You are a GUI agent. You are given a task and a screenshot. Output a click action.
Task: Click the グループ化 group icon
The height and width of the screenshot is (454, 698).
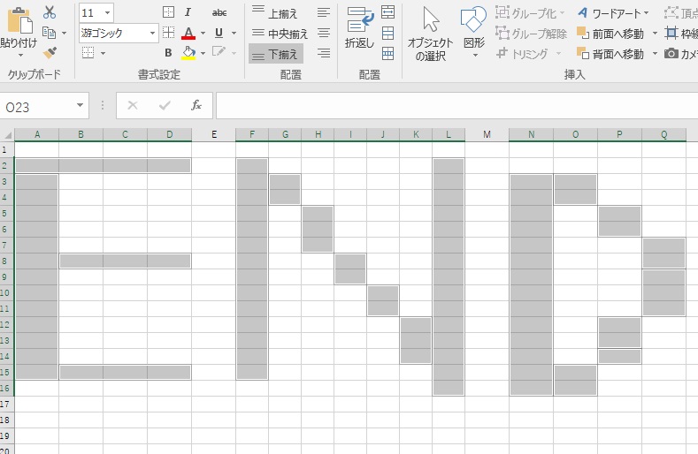[502, 12]
